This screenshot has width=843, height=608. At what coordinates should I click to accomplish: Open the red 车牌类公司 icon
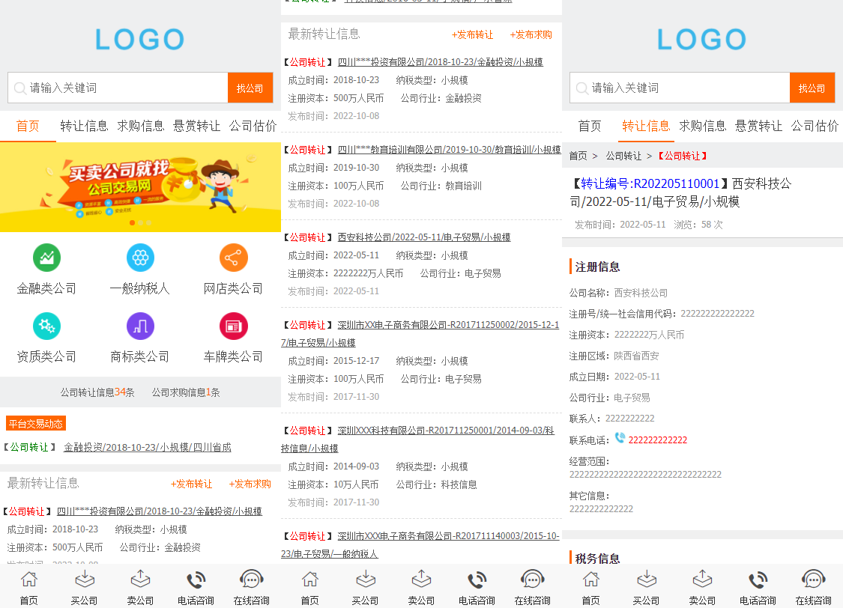coord(233,326)
